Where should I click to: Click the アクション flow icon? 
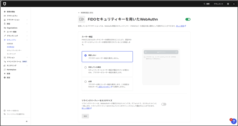tap(5, 58)
